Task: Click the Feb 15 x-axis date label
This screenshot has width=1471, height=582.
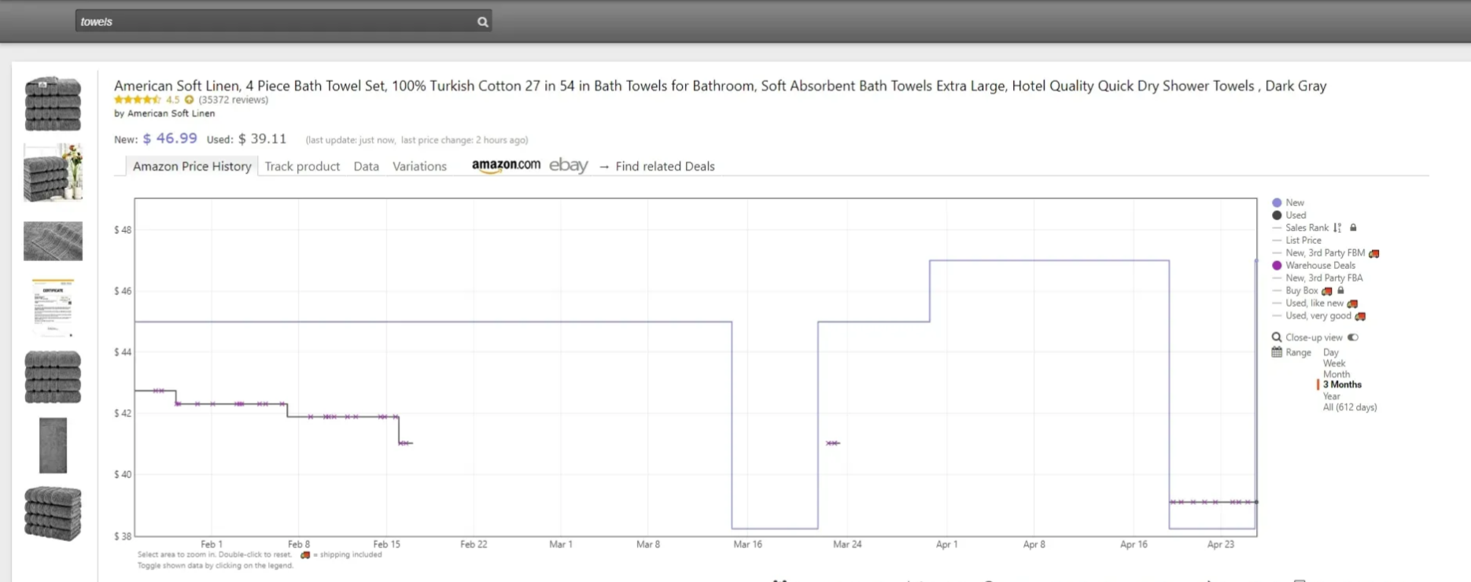Action: [386, 544]
